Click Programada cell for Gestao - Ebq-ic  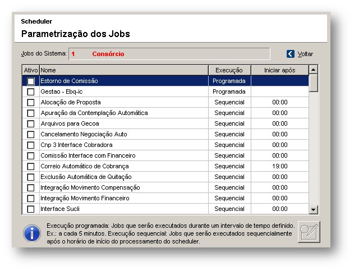tap(229, 91)
